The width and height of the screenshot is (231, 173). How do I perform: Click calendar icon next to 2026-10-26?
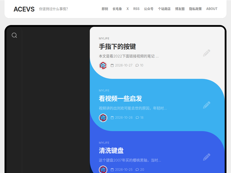[112, 118]
